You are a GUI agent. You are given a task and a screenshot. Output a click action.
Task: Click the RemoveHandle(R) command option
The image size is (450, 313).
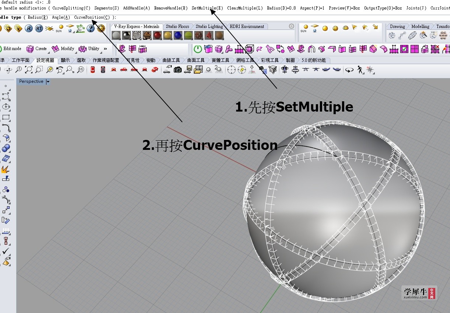click(171, 8)
